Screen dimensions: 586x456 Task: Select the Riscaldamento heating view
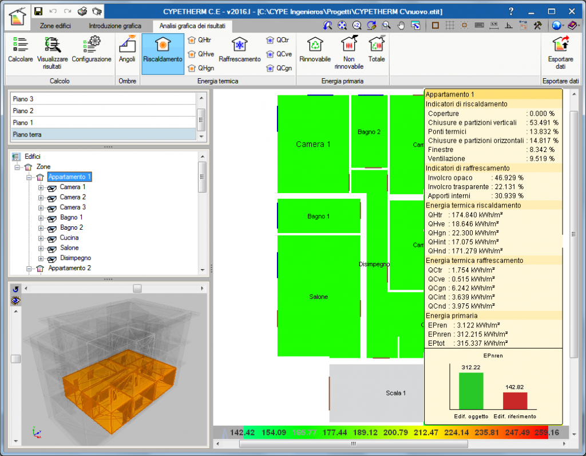pos(163,54)
